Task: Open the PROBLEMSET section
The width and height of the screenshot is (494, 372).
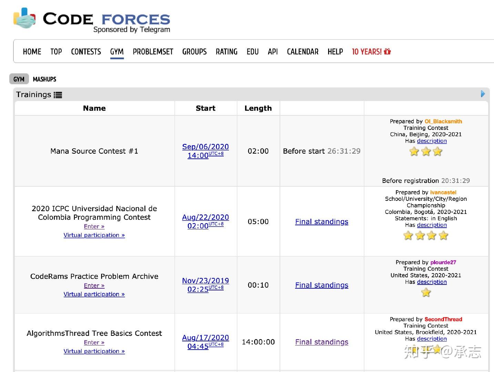Action: (153, 52)
